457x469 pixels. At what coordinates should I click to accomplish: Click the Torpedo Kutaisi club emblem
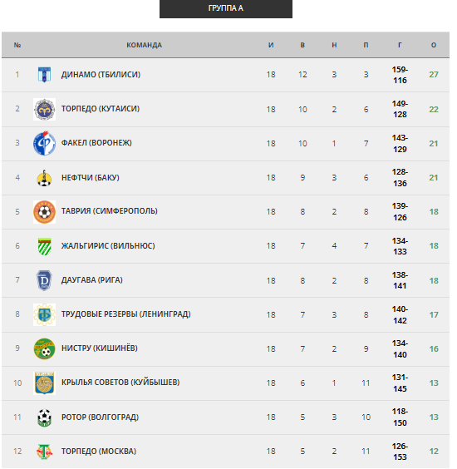point(44,110)
